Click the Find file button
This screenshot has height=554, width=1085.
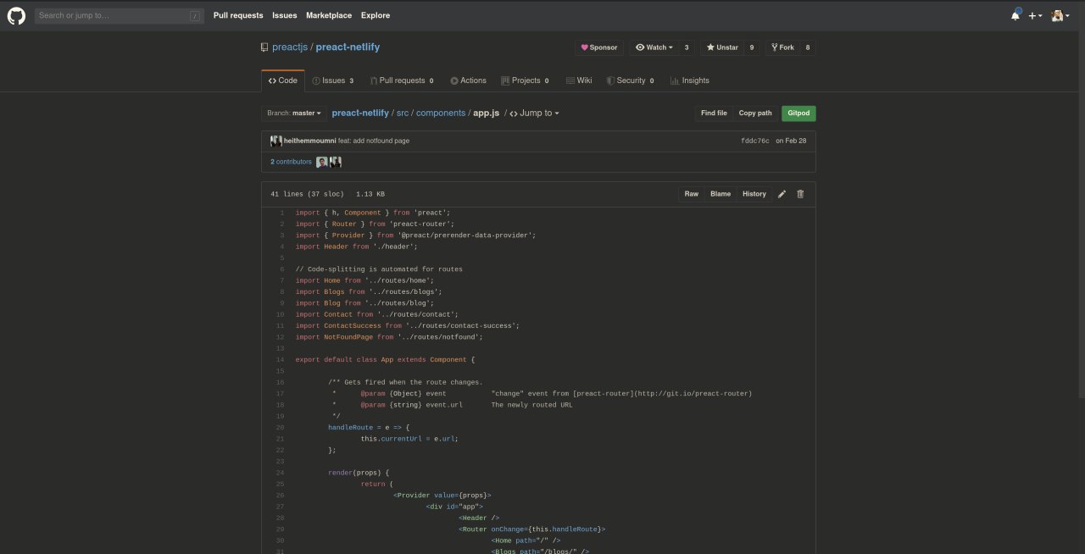(714, 113)
